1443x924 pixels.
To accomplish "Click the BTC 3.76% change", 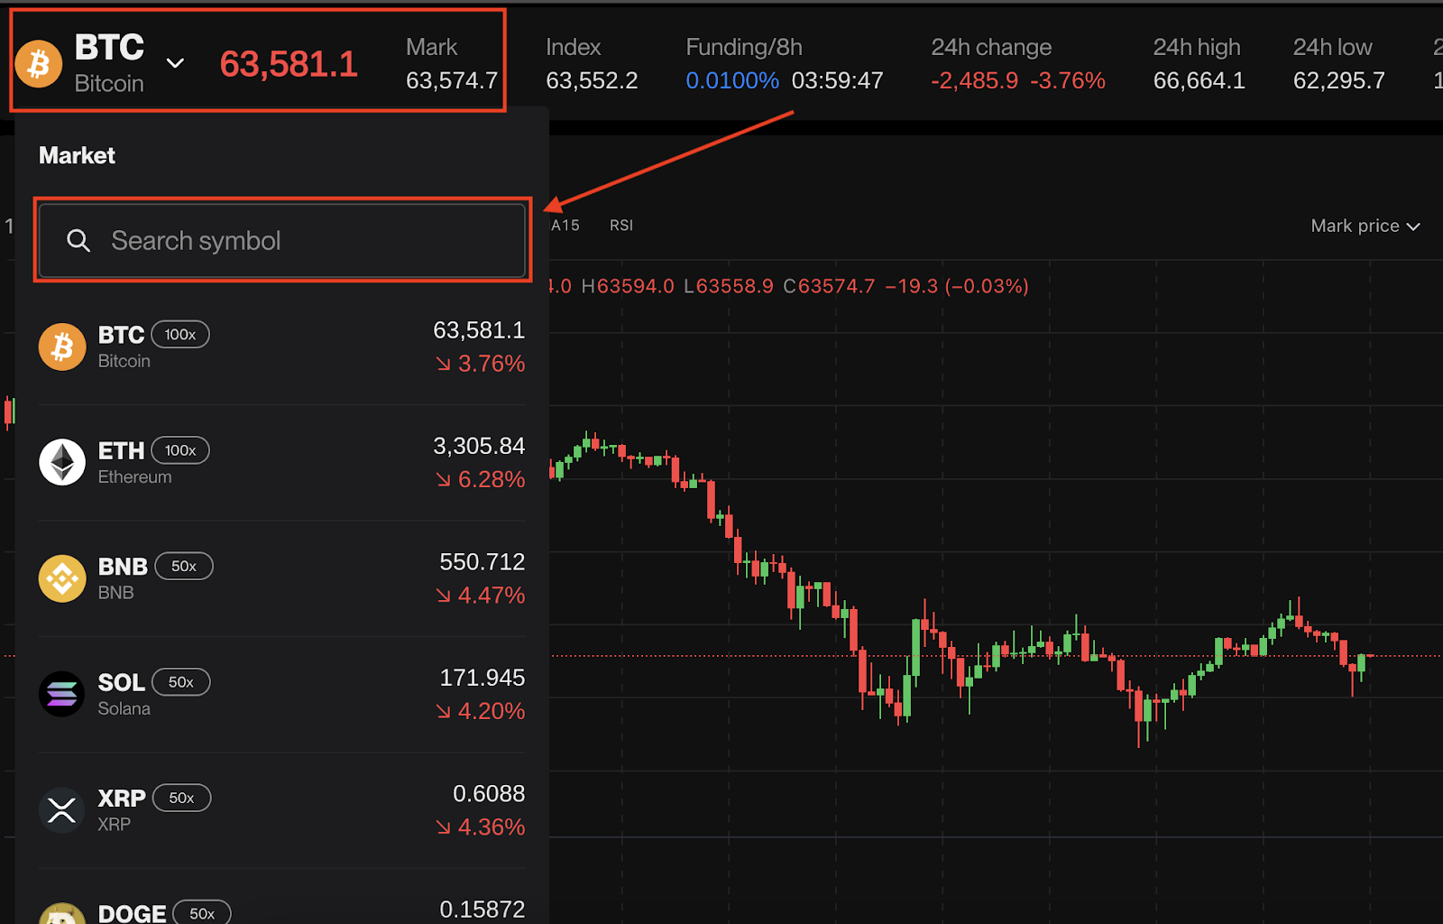I will click(481, 364).
